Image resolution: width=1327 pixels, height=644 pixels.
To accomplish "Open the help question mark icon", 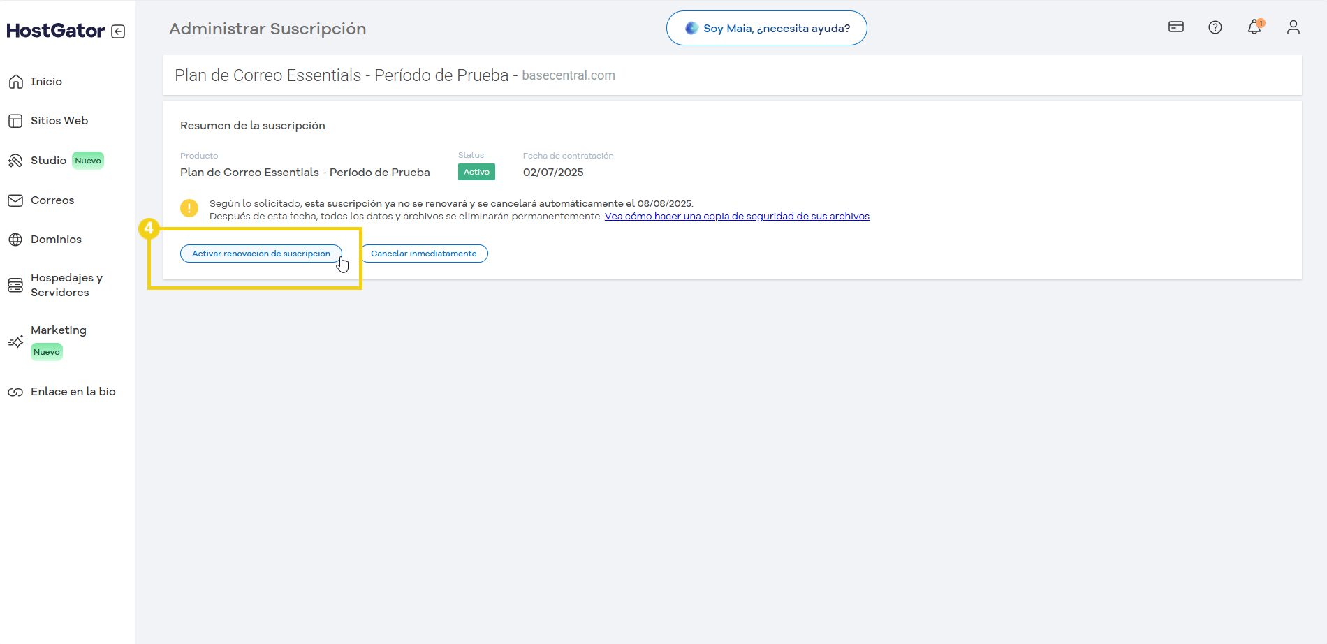I will tap(1215, 27).
